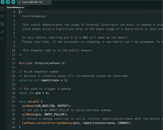The height and width of the screenshot is (130, 163).
Task: Open the Arduino MKR WiFi 1010 board dropdown
Action: 34,2
